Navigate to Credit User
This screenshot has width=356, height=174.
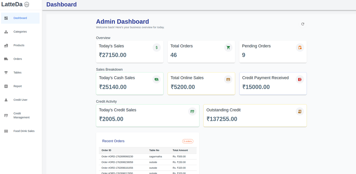20,100
